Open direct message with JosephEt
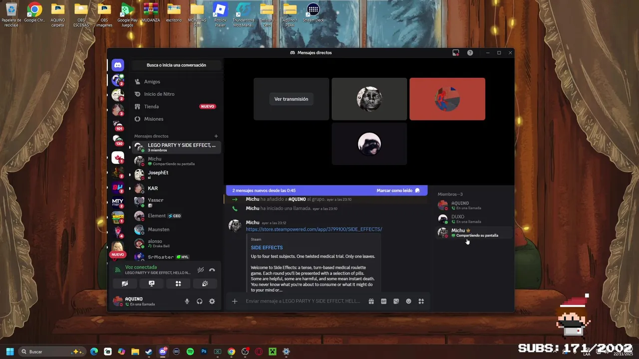The image size is (639, 359). [x=176, y=175]
